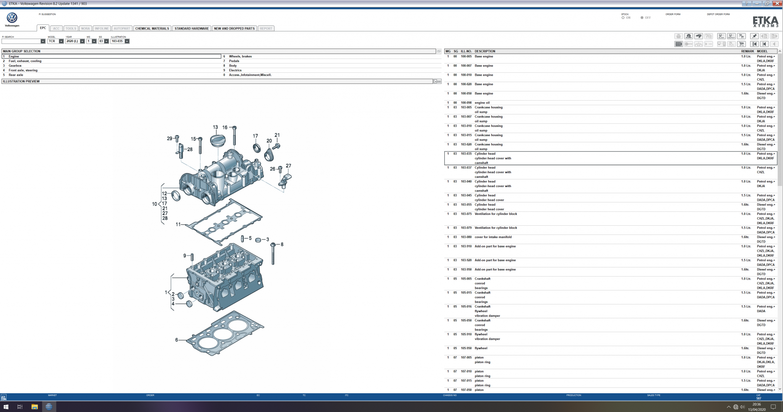
Task: Select the Engine main group entry
Action: (x=13, y=56)
